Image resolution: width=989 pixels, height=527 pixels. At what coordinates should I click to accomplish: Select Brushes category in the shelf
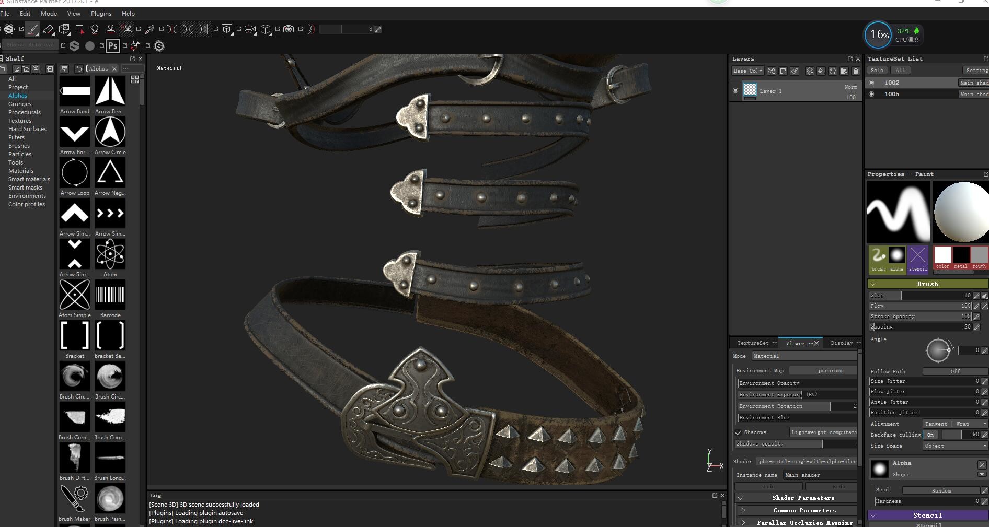(19, 146)
